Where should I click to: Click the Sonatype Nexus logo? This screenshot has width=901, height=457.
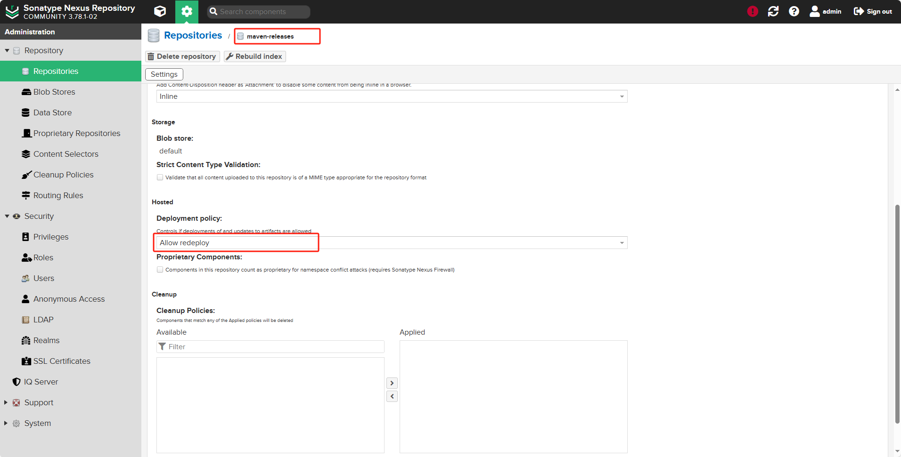tap(12, 12)
